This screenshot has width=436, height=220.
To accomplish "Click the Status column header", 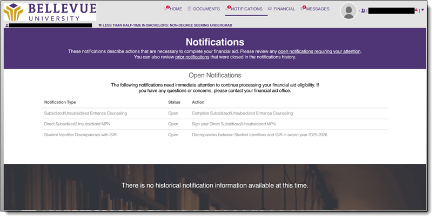I will [174, 102].
